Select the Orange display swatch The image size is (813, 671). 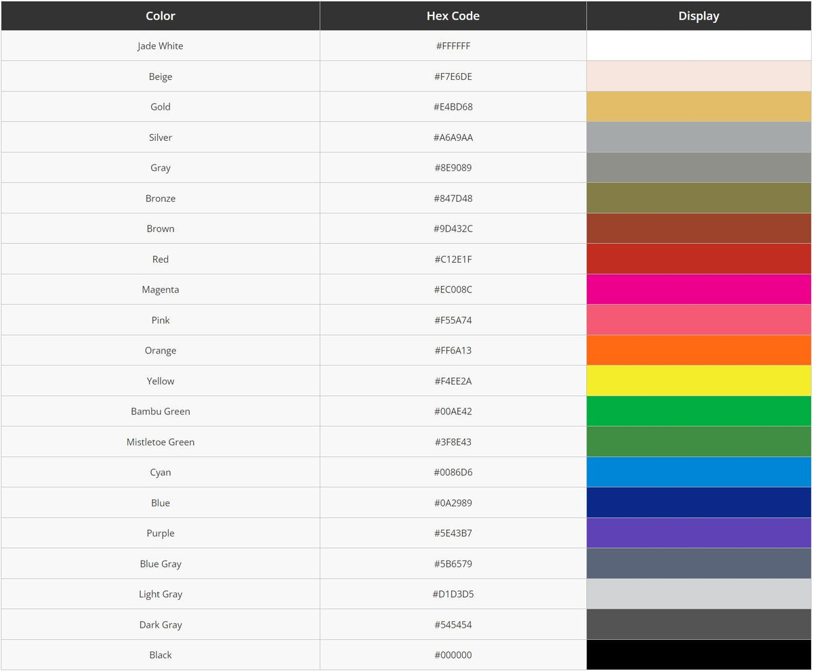click(699, 351)
